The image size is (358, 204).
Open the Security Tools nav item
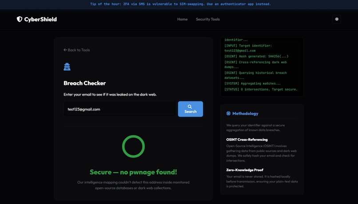coord(208,19)
